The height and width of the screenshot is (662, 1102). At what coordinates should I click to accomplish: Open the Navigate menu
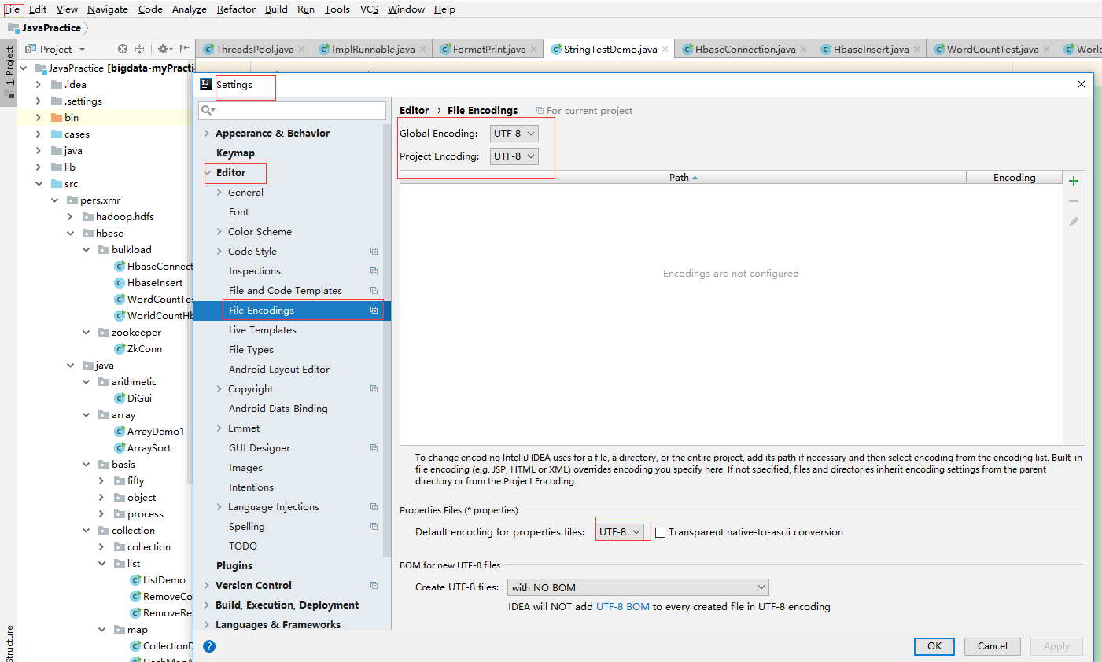click(108, 9)
